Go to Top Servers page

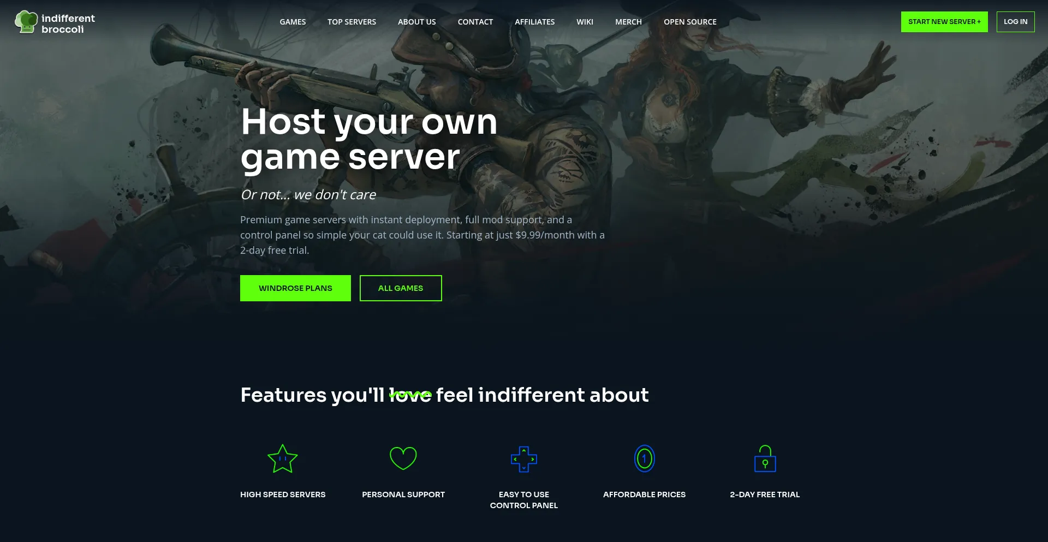tap(352, 22)
